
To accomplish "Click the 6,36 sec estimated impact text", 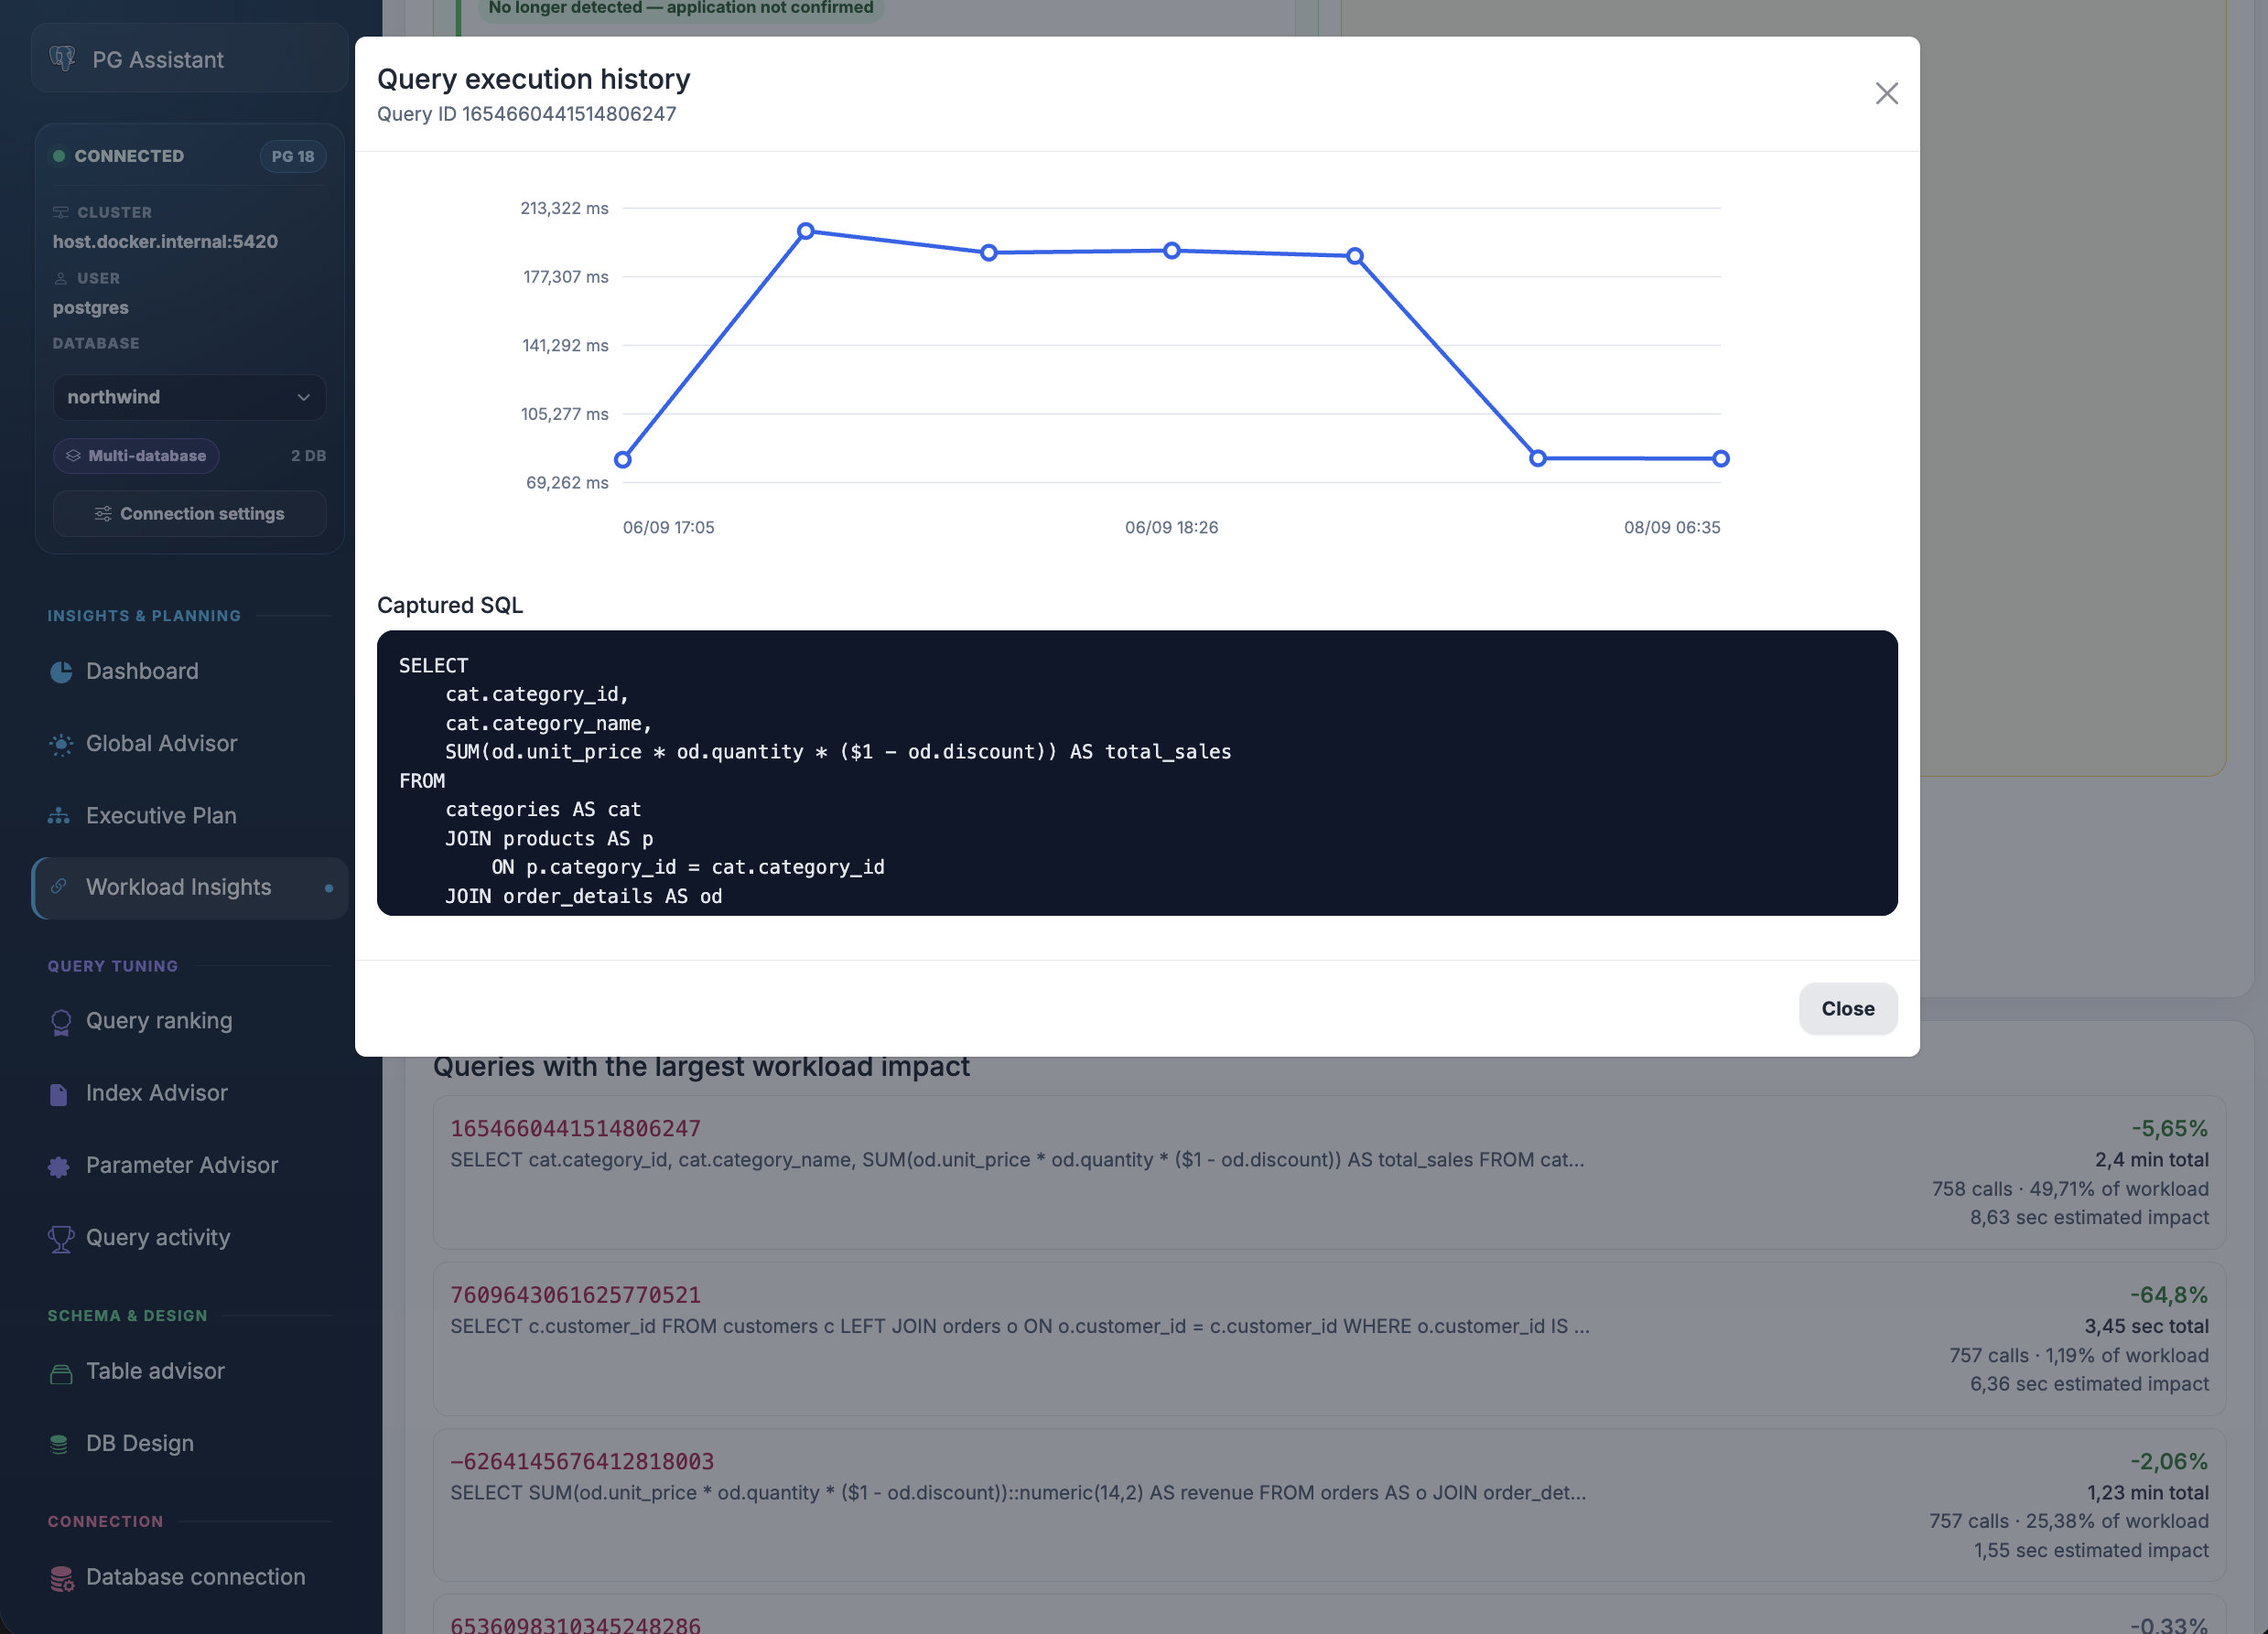I will coord(2089,1384).
